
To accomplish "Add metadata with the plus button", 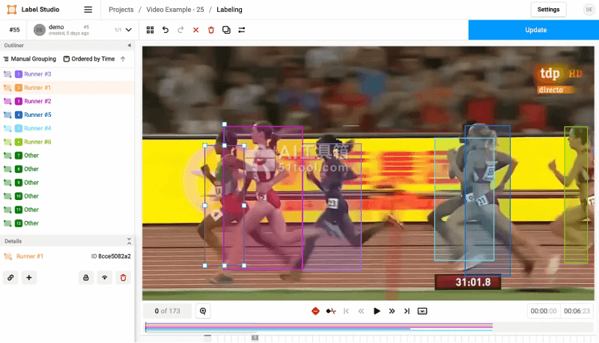I will (x=29, y=277).
